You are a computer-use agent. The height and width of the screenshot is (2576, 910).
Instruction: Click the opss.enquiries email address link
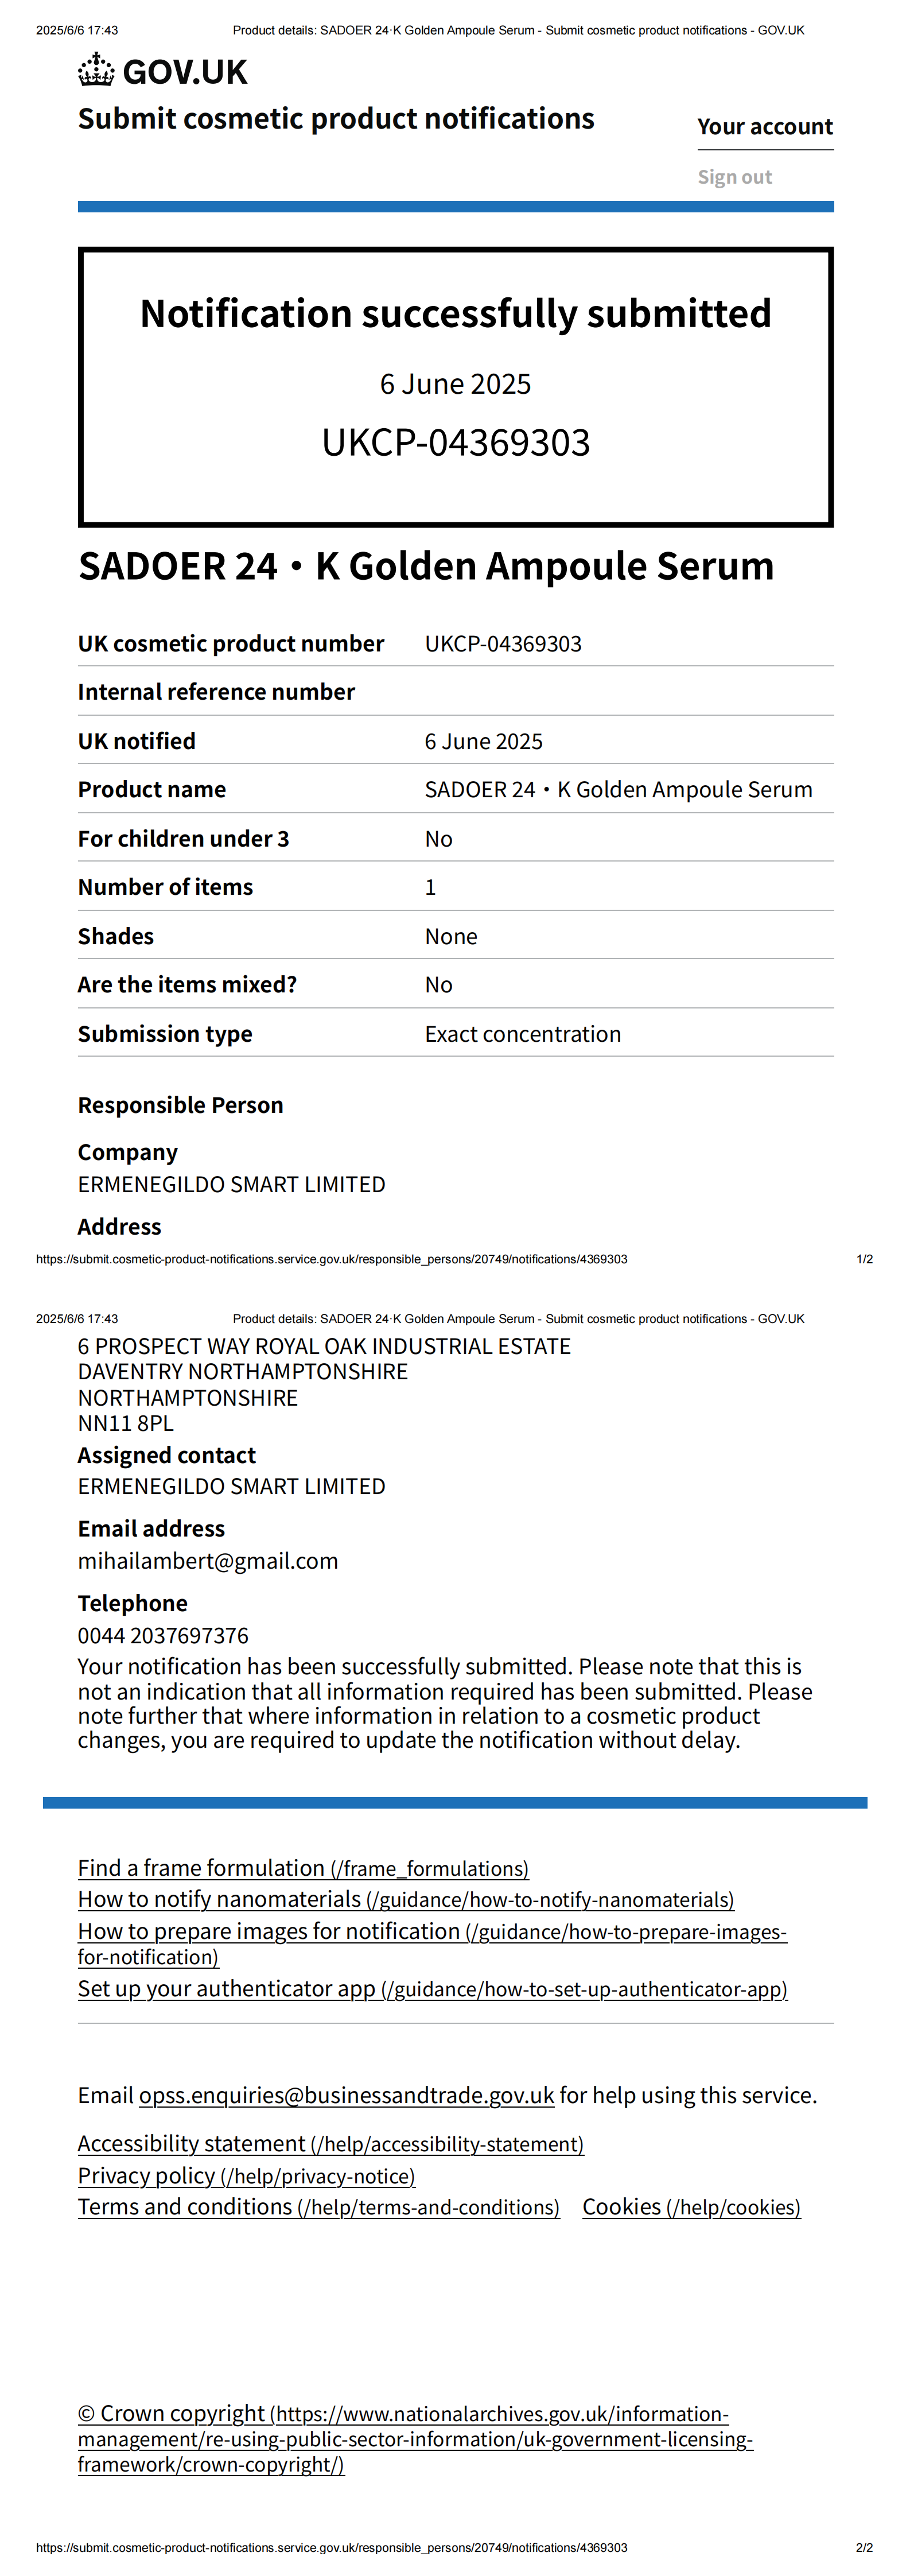(x=346, y=2095)
